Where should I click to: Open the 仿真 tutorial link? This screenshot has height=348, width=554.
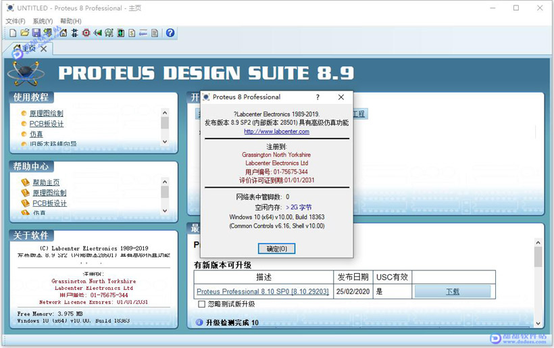pos(36,134)
